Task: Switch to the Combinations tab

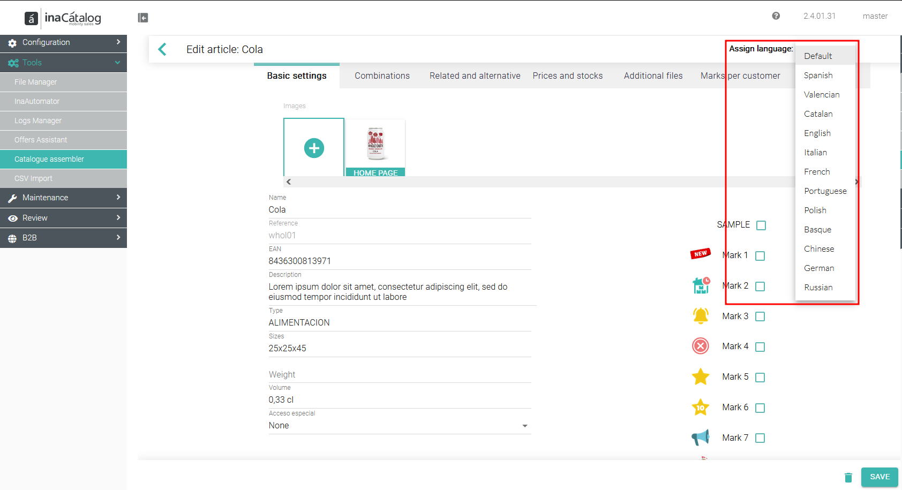Action: (382, 76)
